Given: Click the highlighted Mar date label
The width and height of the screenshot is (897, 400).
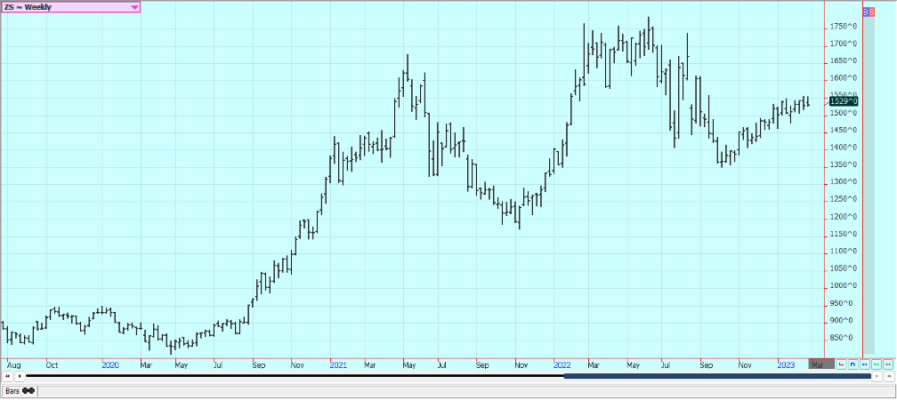Looking at the screenshot, I should (x=821, y=364).
